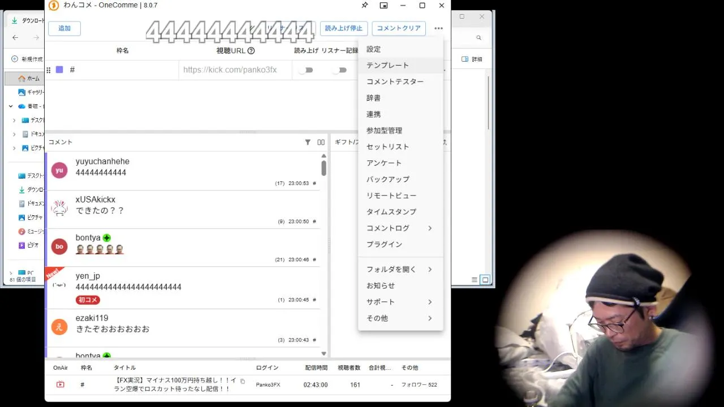The width and height of the screenshot is (724, 407).
Task: Click 新規作成 in File Explorer
Action: (x=28, y=59)
